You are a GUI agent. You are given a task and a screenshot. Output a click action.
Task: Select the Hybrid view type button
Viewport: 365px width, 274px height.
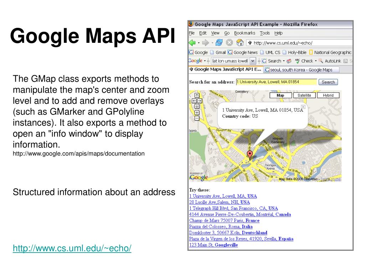(328, 95)
